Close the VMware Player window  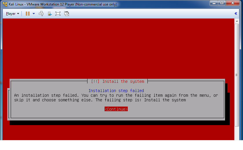[233, 3]
